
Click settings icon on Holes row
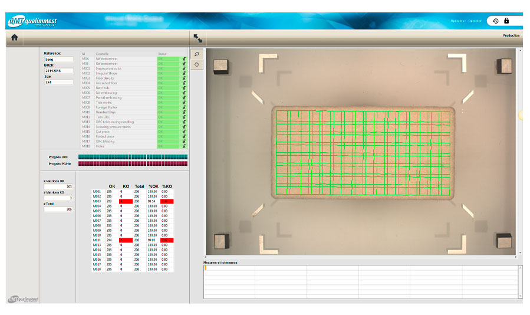[x=184, y=146]
